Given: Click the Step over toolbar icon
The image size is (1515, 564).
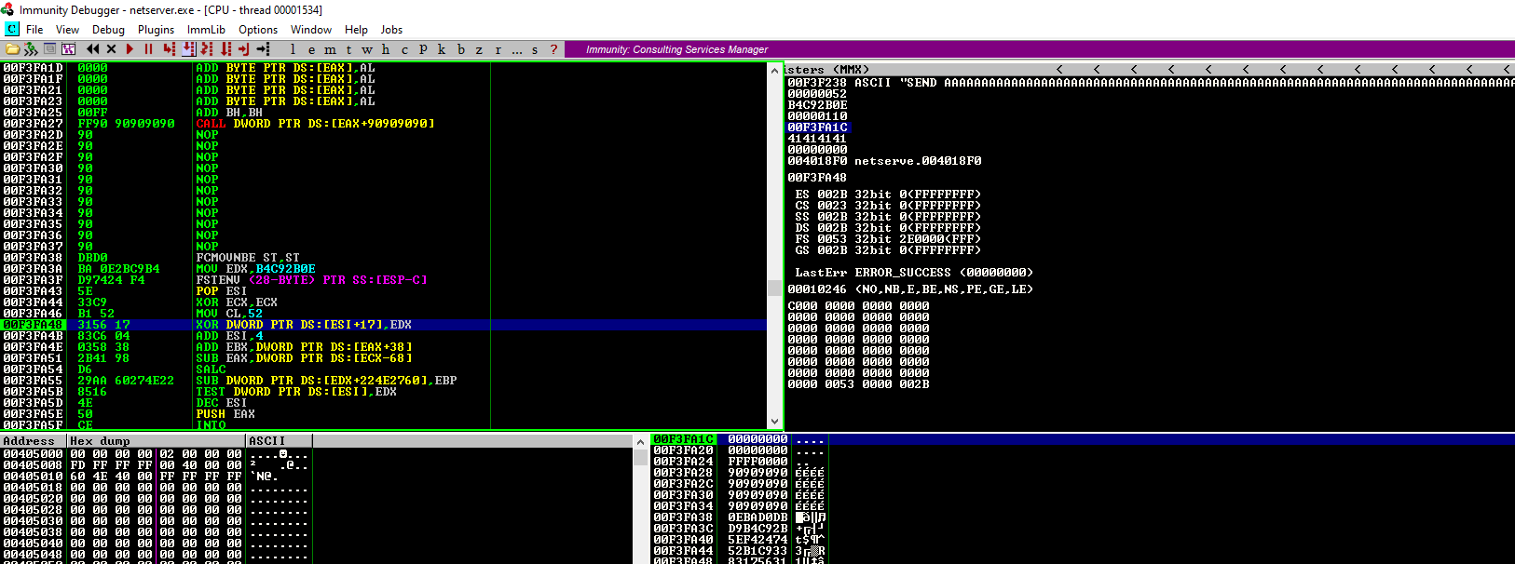Looking at the screenshot, I should [x=187, y=49].
